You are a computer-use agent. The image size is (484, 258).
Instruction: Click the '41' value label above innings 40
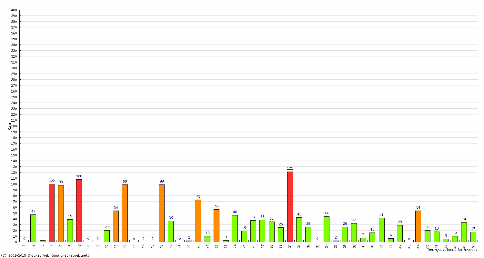coord(382,215)
